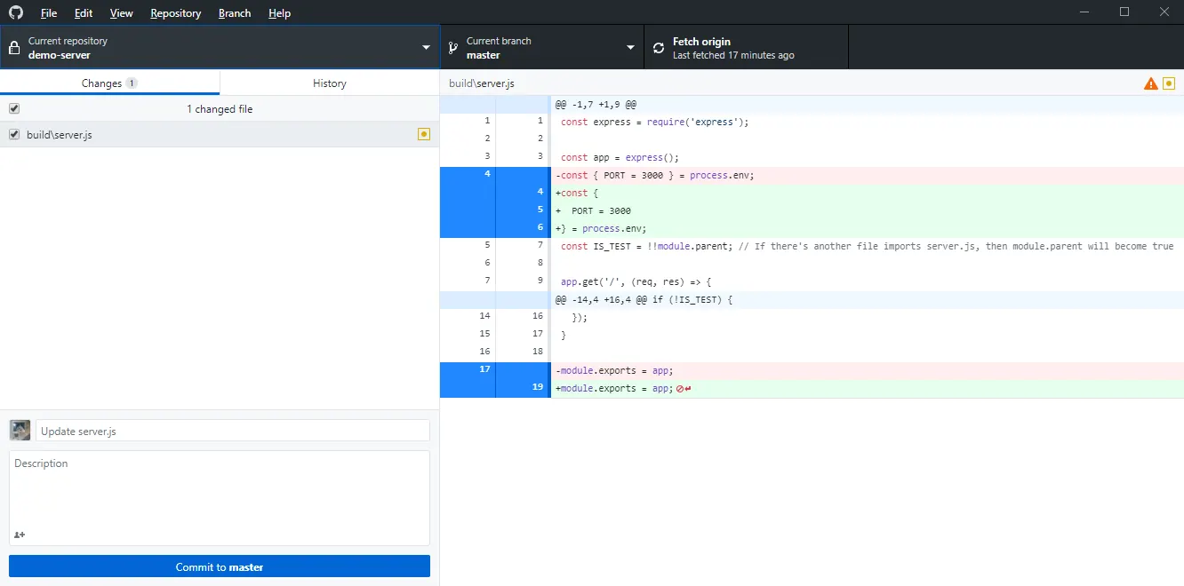The image size is (1184, 586).
Task: Toggle selection of added line 19 in the gutter
Action: pyautogui.click(x=523, y=388)
